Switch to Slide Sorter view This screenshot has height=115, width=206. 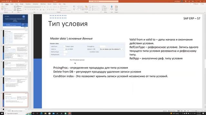[182, 111]
